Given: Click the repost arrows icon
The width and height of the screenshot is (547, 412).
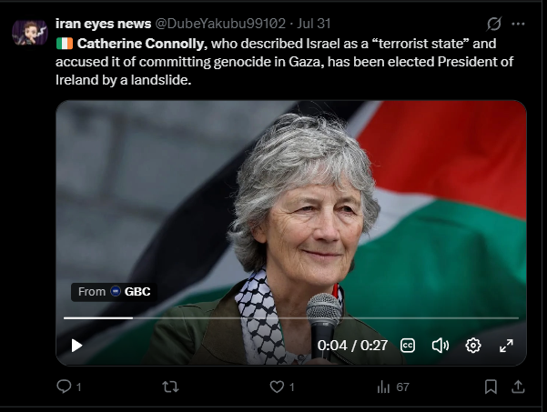Looking at the screenshot, I should tap(170, 387).
